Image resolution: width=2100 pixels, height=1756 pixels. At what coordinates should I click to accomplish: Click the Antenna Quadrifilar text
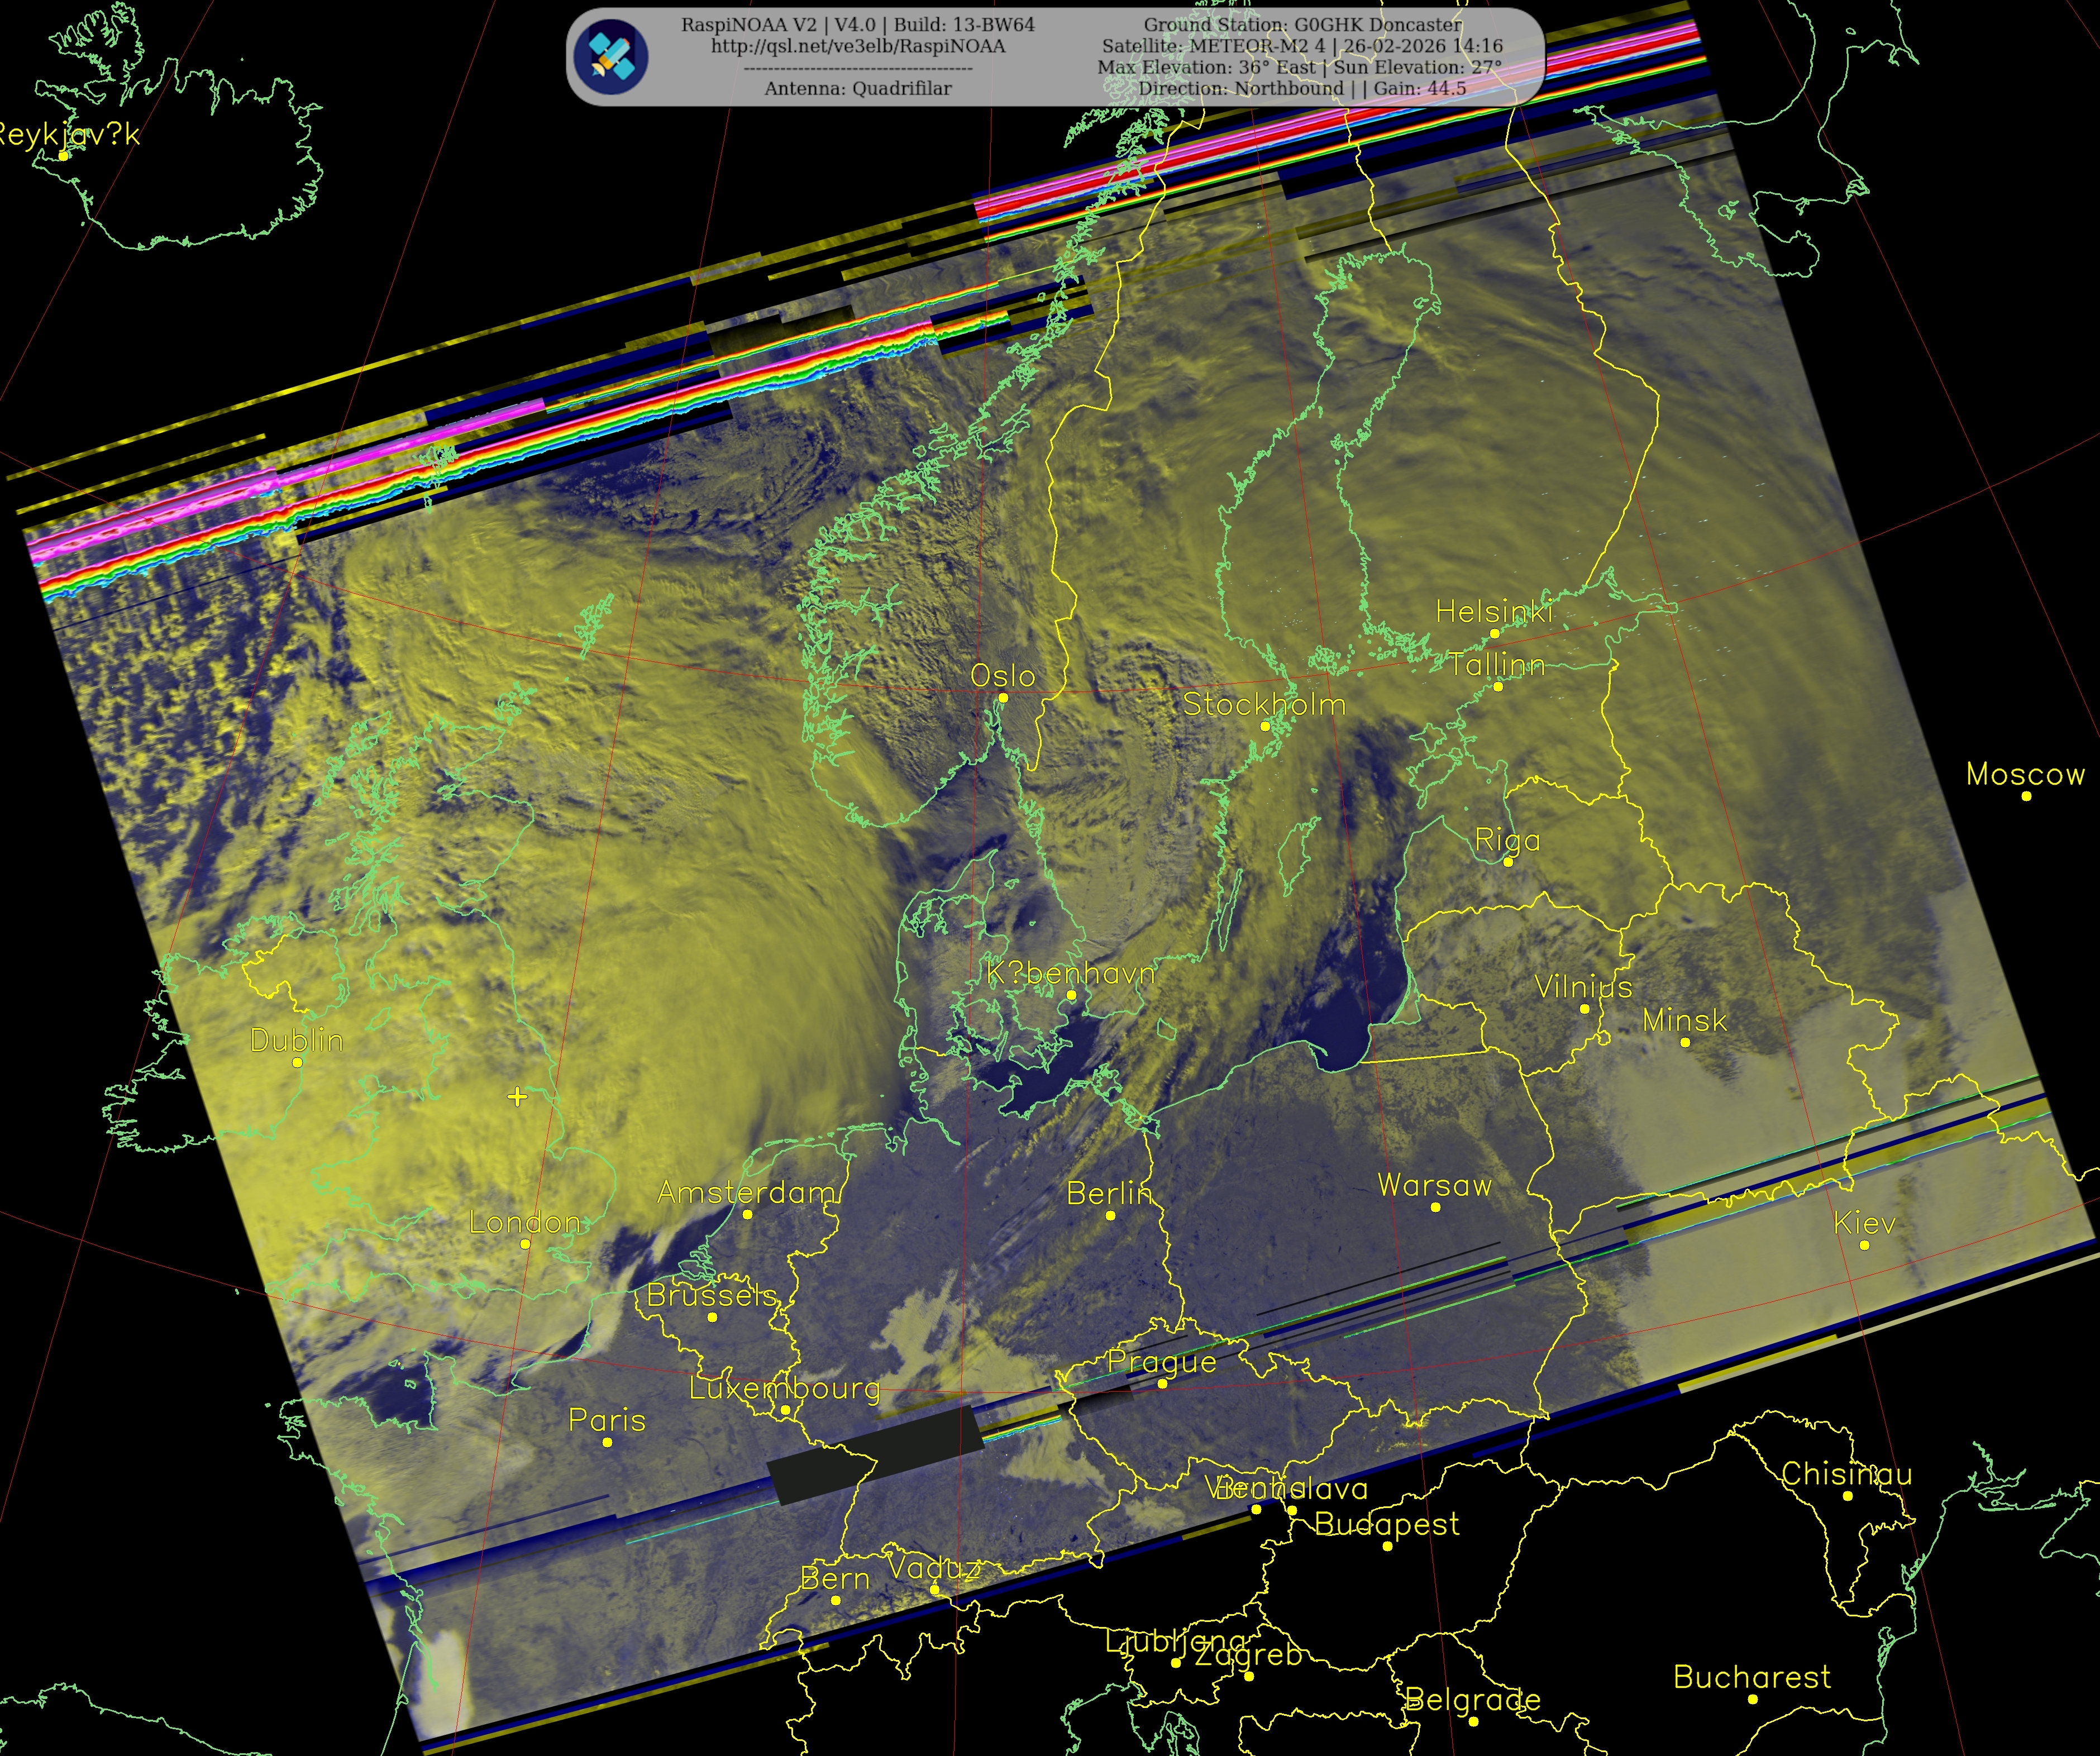[858, 88]
